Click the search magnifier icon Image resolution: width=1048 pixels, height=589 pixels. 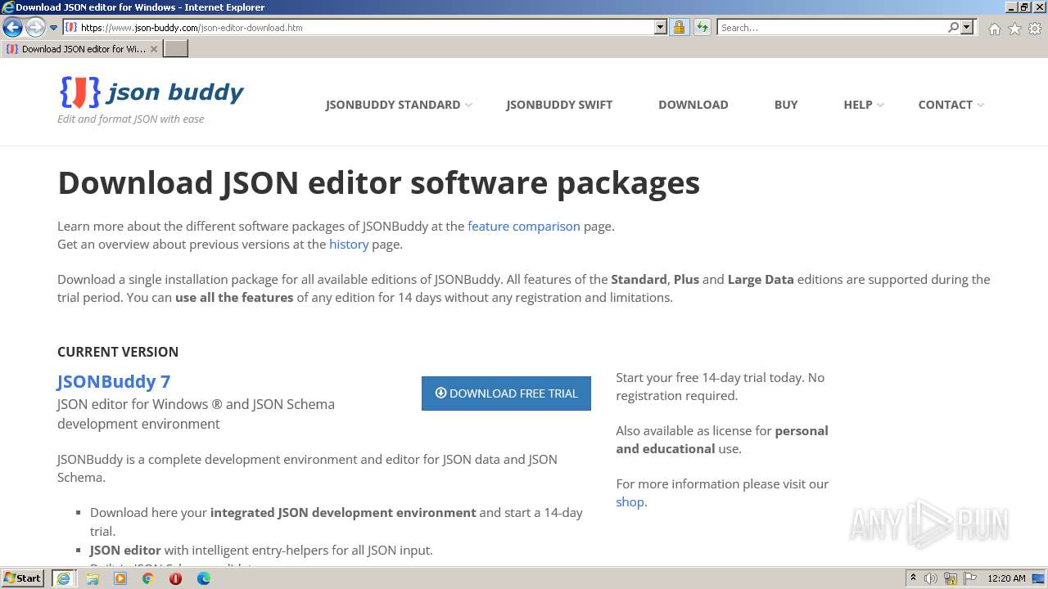click(x=953, y=28)
